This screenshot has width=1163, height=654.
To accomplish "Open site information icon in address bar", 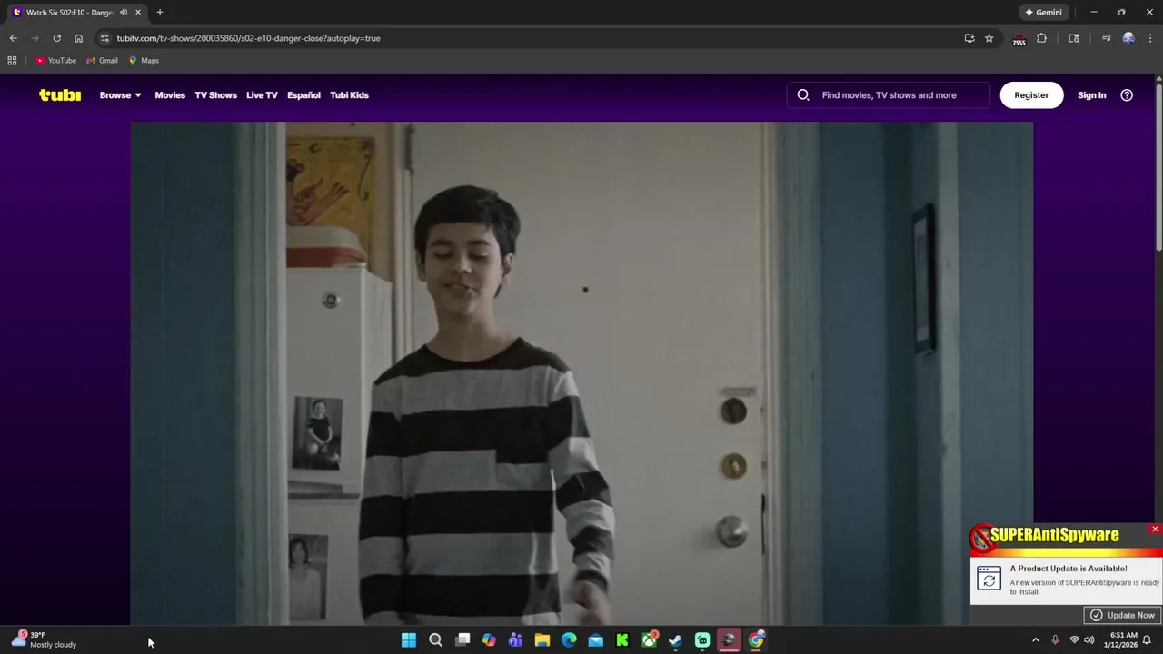I will [x=104, y=38].
